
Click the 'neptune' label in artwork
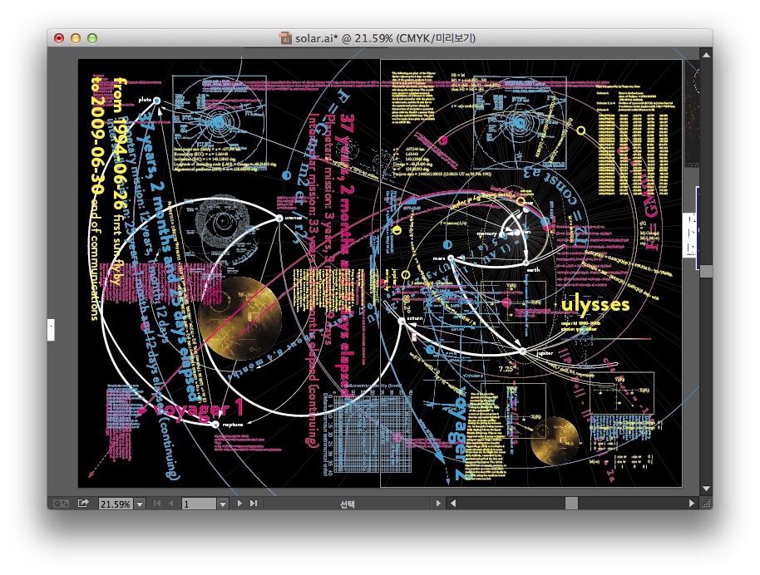point(233,425)
